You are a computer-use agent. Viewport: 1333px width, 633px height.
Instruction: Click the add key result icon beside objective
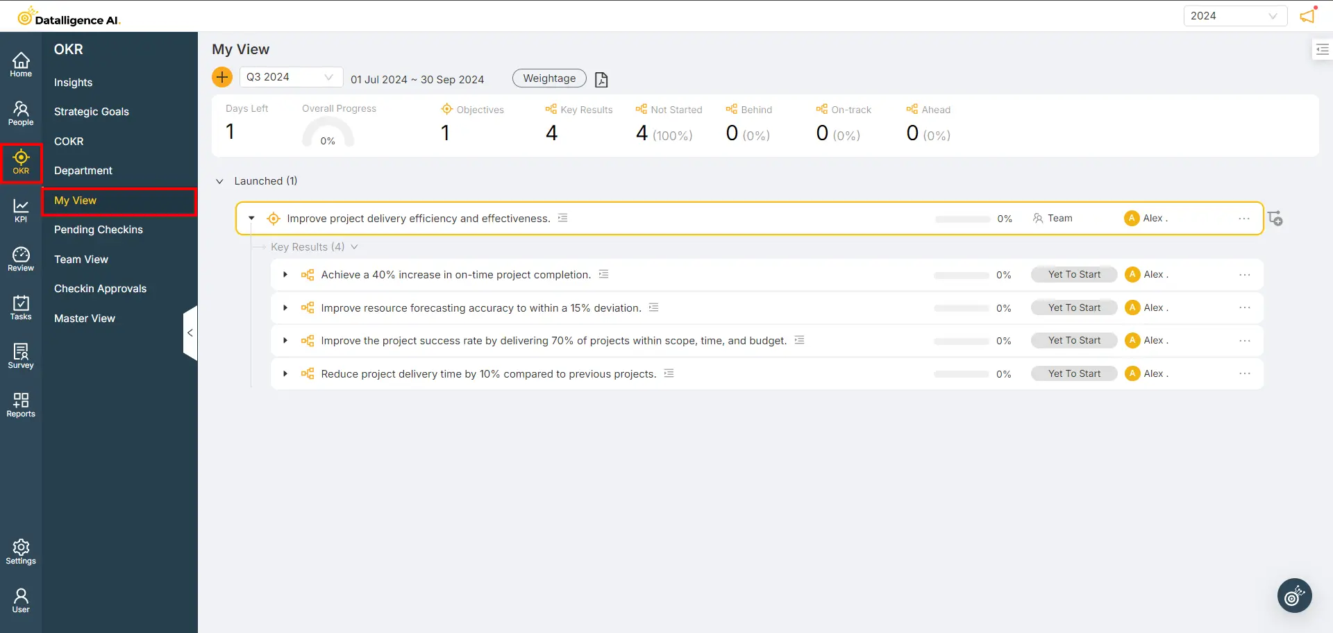[x=1276, y=218]
